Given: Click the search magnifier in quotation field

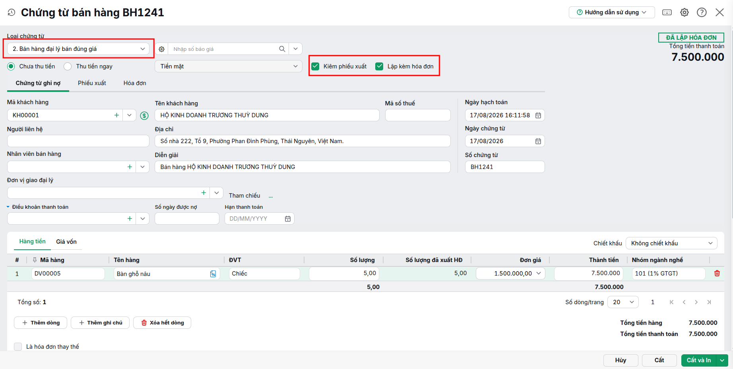Looking at the screenshot, I should click(282, 49).
